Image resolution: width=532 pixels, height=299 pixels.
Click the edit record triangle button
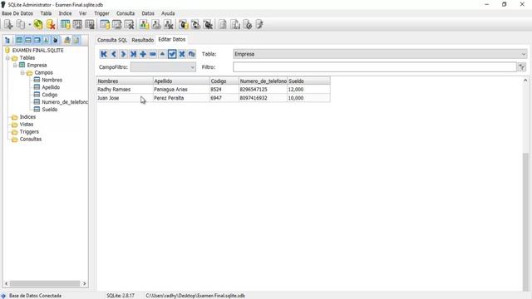click(x=163, y=54)
